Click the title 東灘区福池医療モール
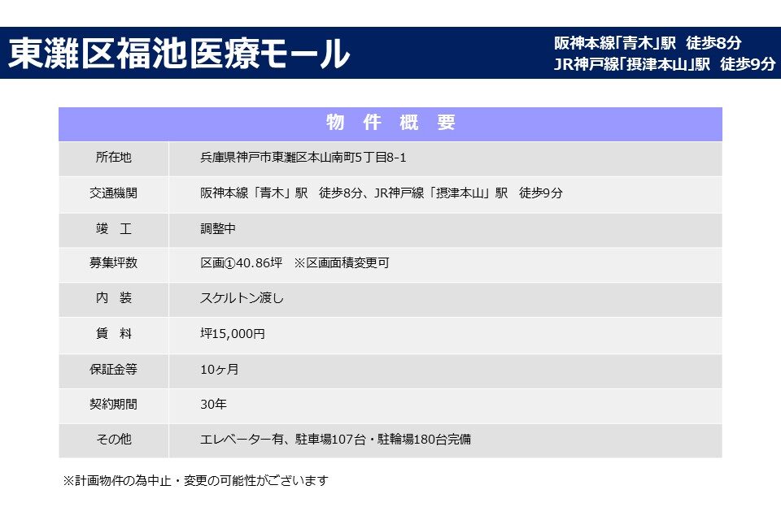781x520 pixels. pyautogui.click(x=179, y=54)
